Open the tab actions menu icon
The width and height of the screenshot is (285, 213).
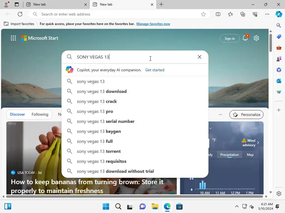pos(17,4)
